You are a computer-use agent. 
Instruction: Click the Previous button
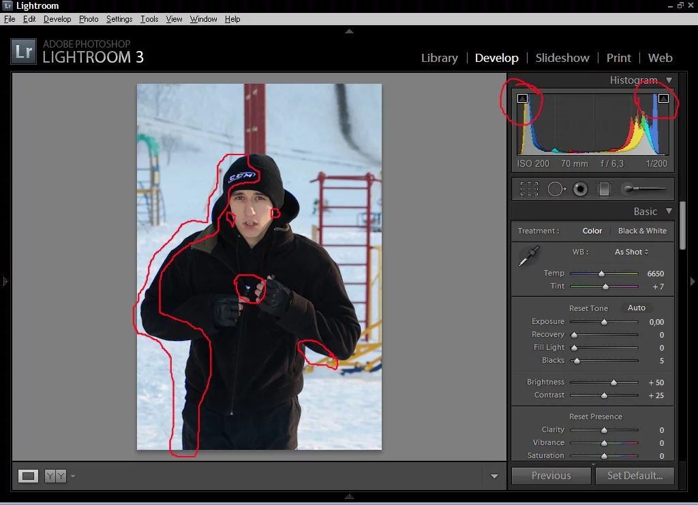pos(551,476)
